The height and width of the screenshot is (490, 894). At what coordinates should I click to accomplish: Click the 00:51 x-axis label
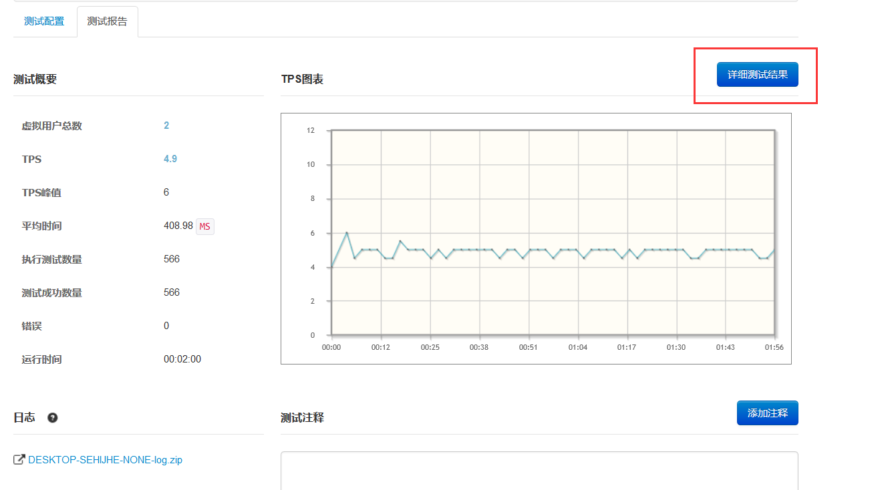click(529, 347)
